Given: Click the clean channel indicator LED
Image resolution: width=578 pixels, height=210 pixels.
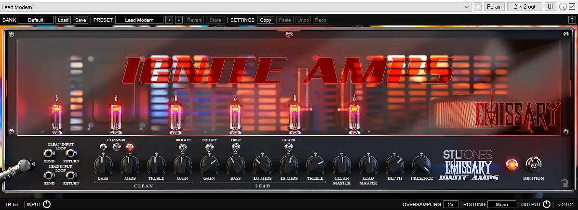Looking at the screenshot, I should tap(104, 147).
